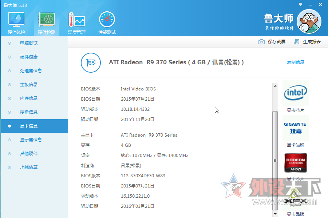Open the title bar dropdown menu arrow
This screenshot has height=218, width=328.
tap(300, 4)
